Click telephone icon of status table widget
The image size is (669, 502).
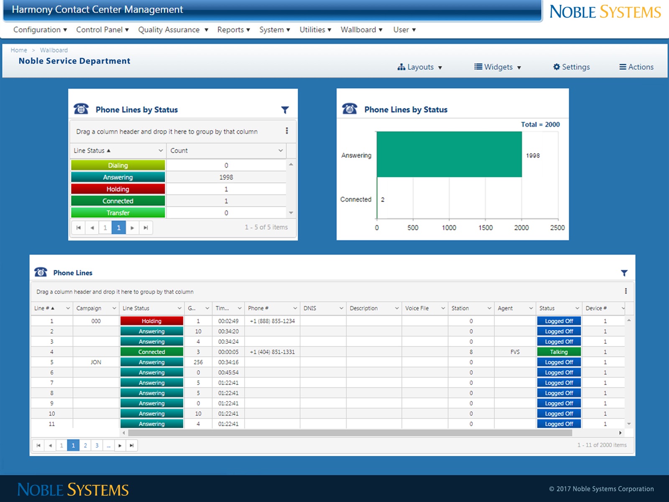pyautogui.click(x=81, y=109)
